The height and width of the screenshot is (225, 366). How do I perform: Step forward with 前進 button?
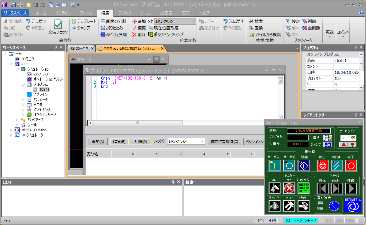(337, 189)
